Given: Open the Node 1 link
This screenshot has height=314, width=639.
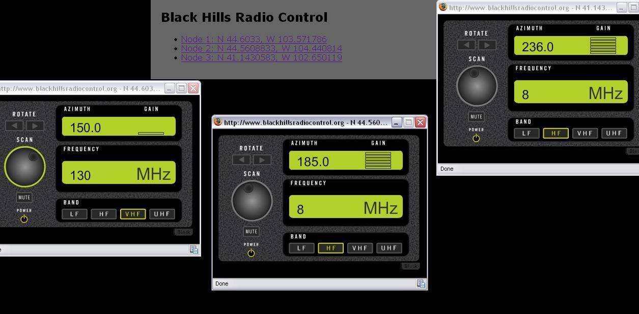Looking at the screenshot, I should click(254, 39).
